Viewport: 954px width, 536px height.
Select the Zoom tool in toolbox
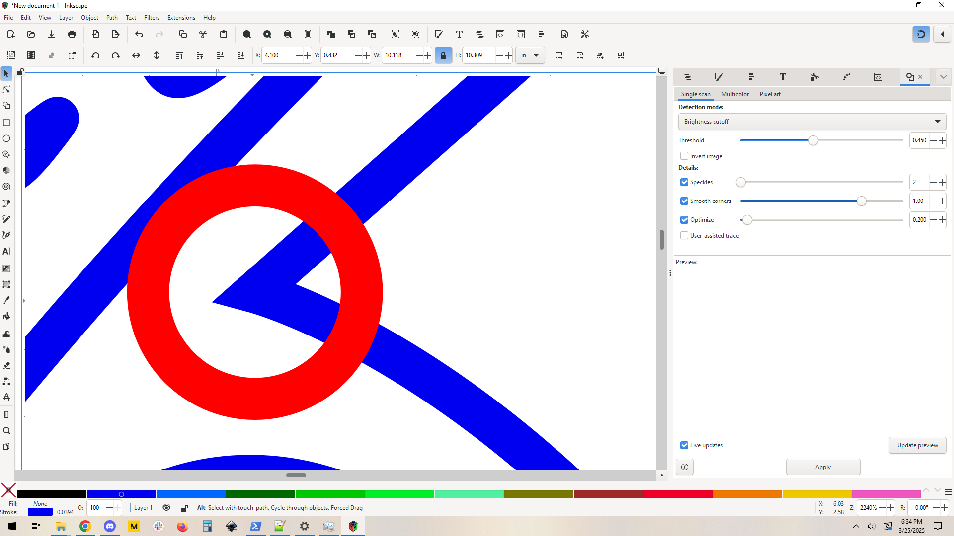coord(6,431)
